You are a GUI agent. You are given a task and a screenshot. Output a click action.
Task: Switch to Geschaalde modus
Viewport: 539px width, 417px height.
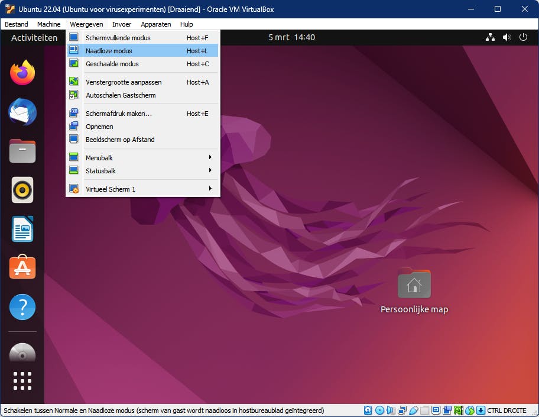pyautogui.click(x=143, y=64)
